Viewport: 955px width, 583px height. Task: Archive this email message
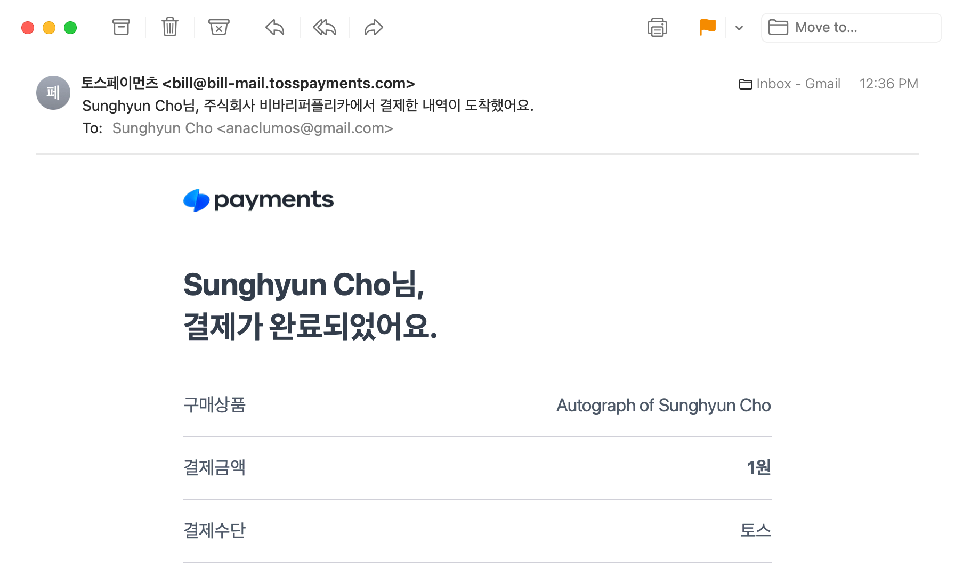pyautogui.click(x=121, y=27)
